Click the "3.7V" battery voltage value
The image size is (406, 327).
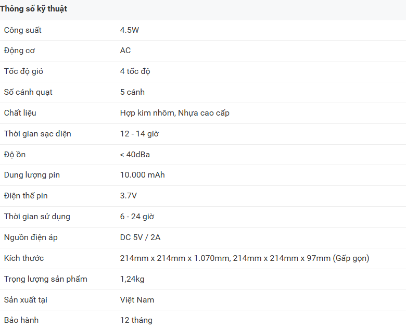[129, 196]
